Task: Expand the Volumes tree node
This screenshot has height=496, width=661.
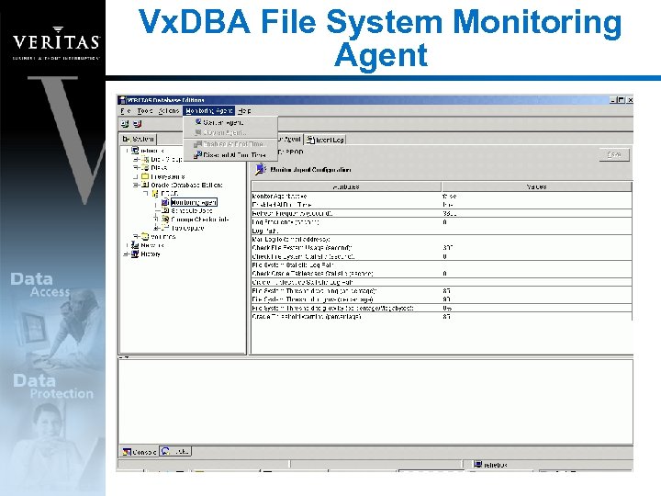Action: point(136,237)
